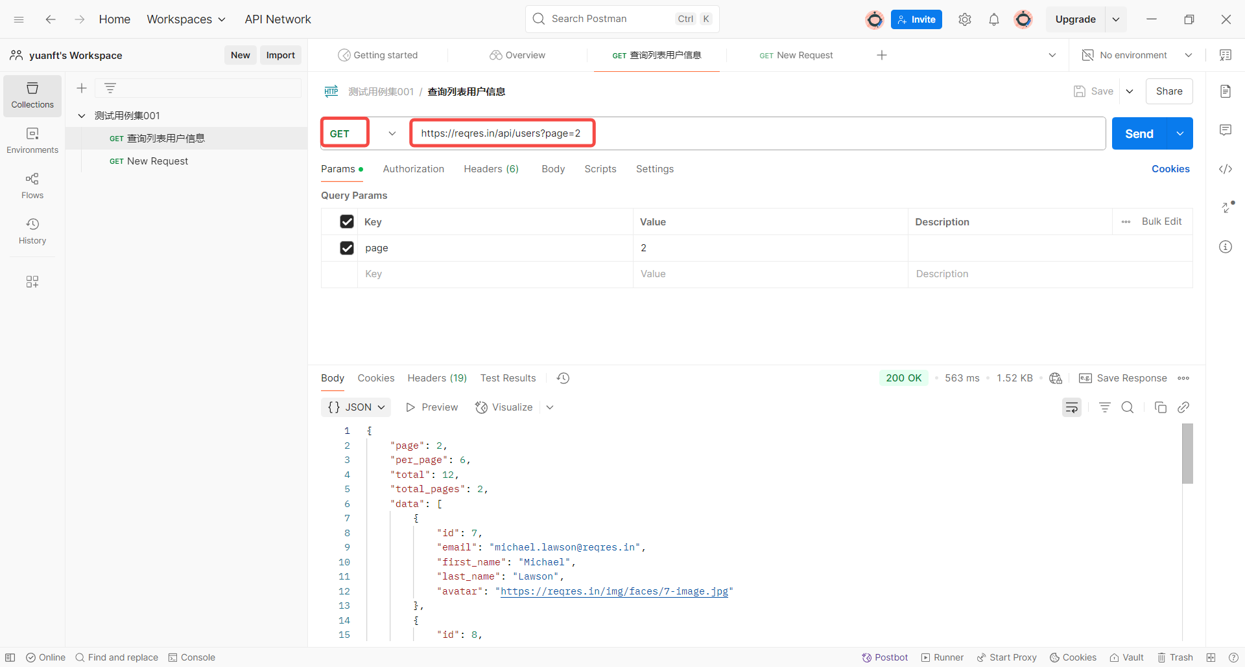This screenshot has width=1245, height=667.
Task: Open the avatar image URL link
Action: [x=615, y=591]
